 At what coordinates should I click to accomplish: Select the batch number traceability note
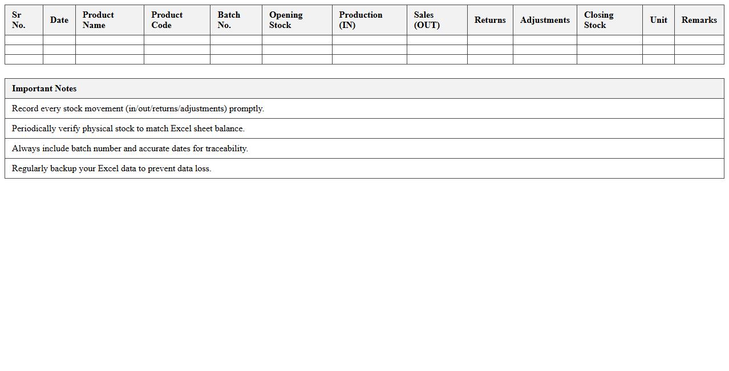(x=130, y=148)
